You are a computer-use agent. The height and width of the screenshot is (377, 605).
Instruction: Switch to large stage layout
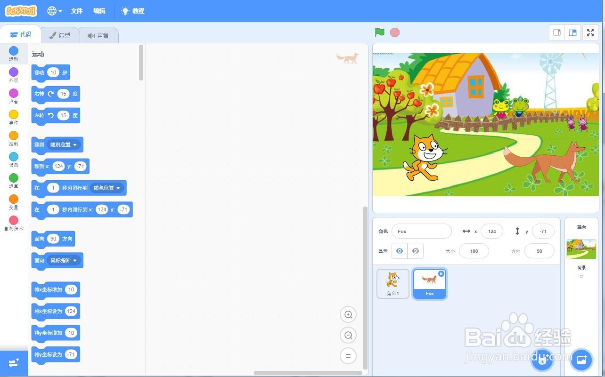(x=573, y=32)
